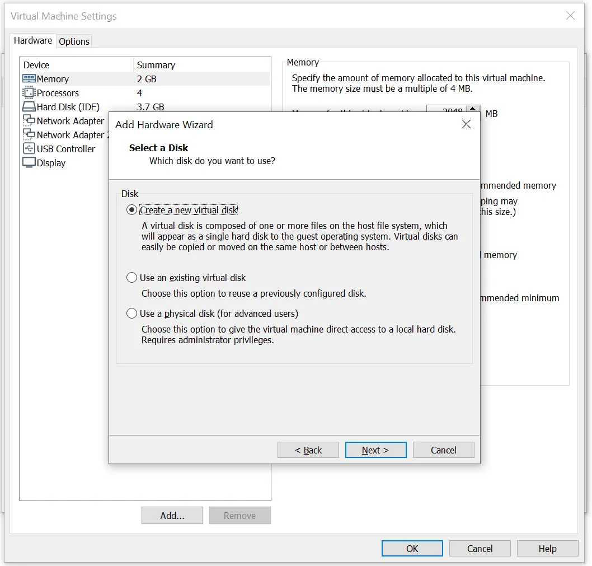This screenshot has width=592, height=566.
Task: Select the Network Adapter 2 icon
Action: (29, 135)
